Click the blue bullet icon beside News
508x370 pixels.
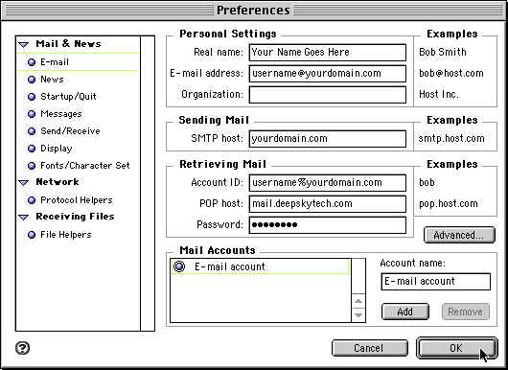(x=32, y=80)
